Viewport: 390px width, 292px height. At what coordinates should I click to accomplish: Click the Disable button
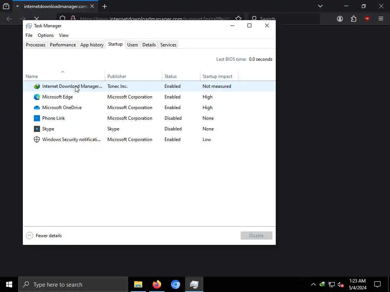pyautogui.click(x=256, y=236)
